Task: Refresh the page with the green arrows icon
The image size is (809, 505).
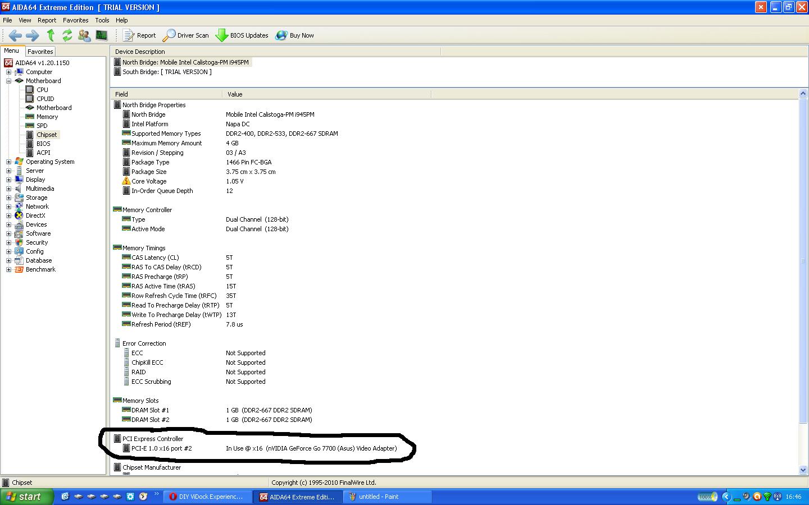Action: click(x=67, y=35)
